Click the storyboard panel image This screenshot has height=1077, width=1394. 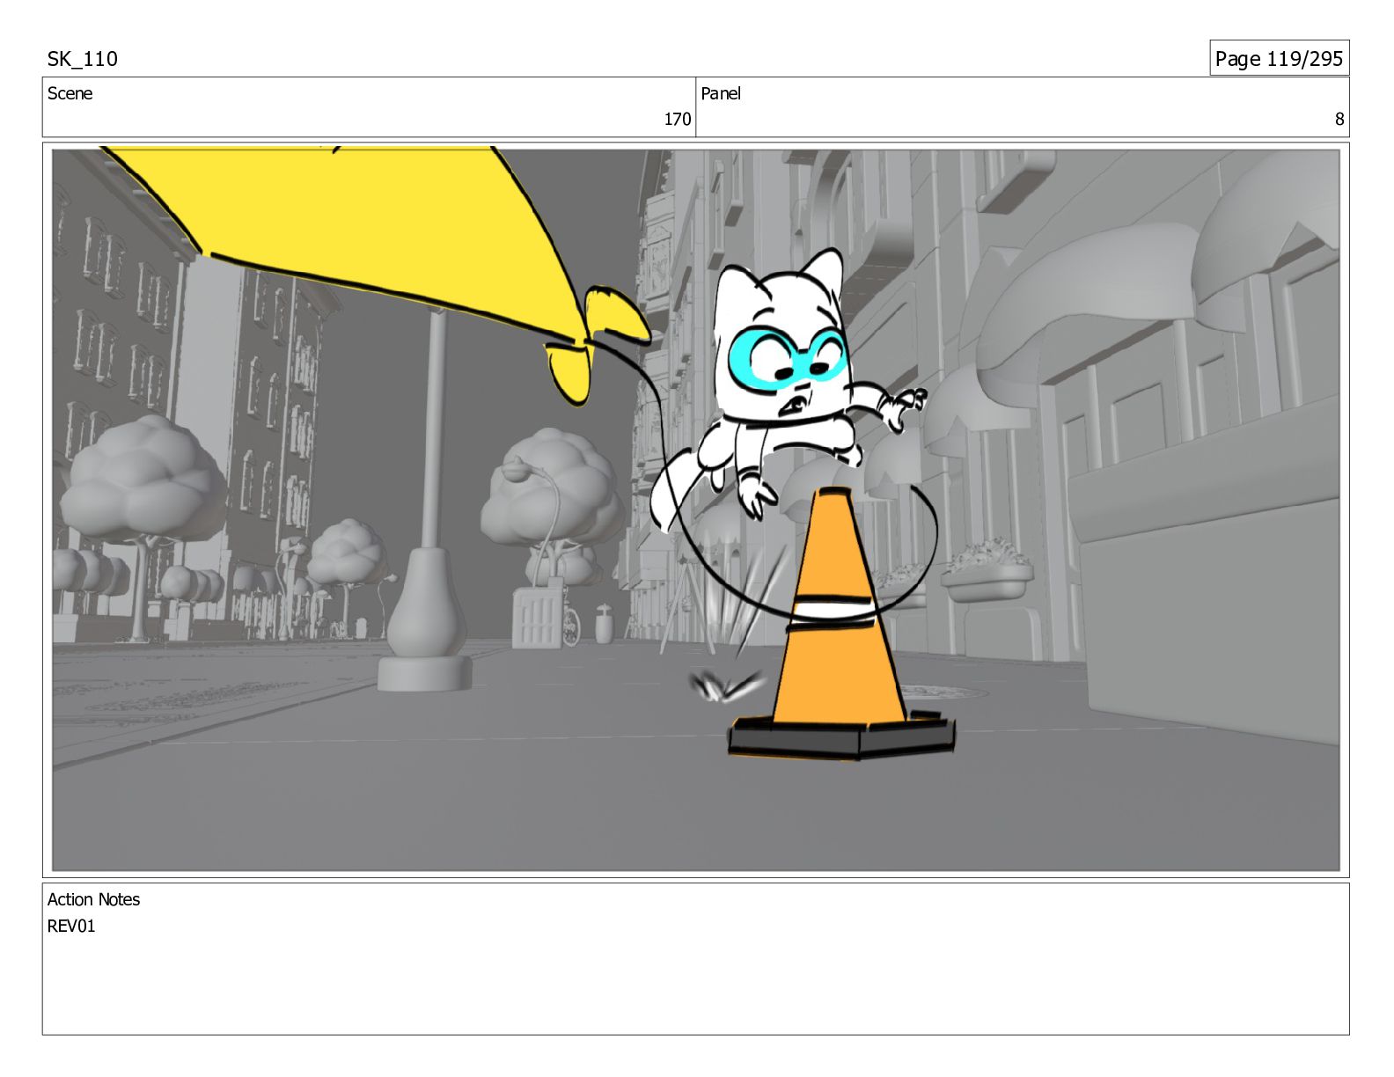point(695,509)
